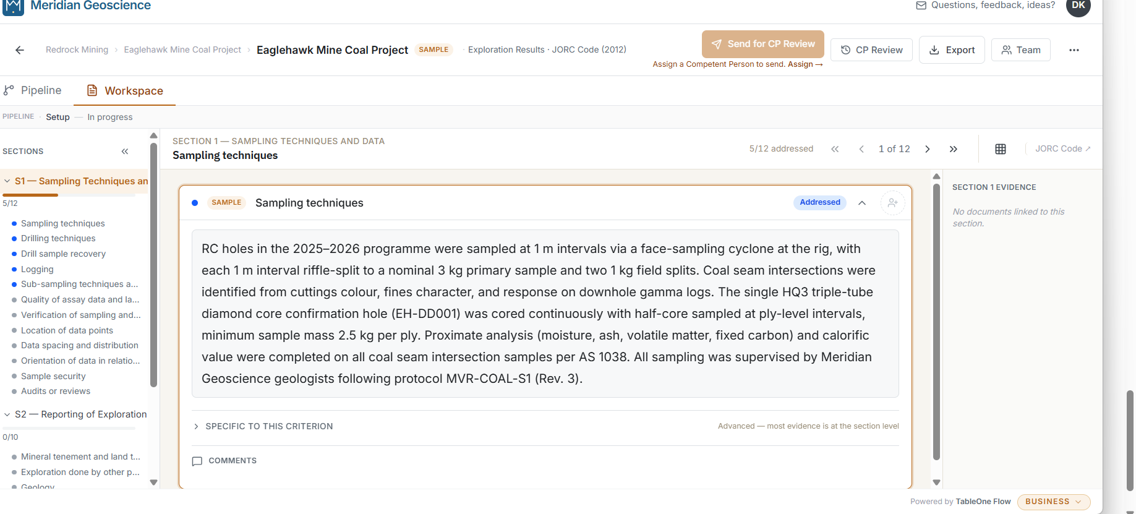
Task: Open the table grid view icon
Action: point(1001,149)
